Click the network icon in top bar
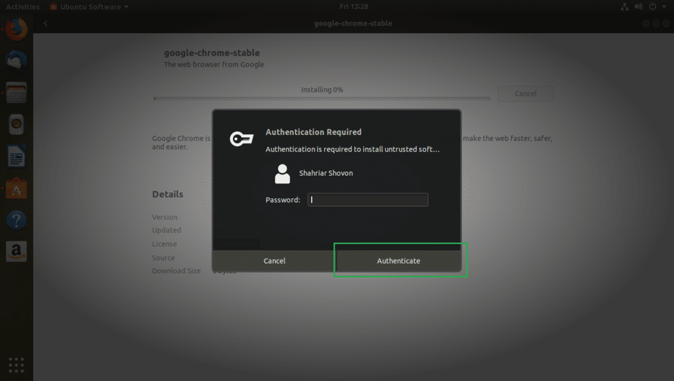The width and height of the screenshot is (674, 381). click(624, 7)
